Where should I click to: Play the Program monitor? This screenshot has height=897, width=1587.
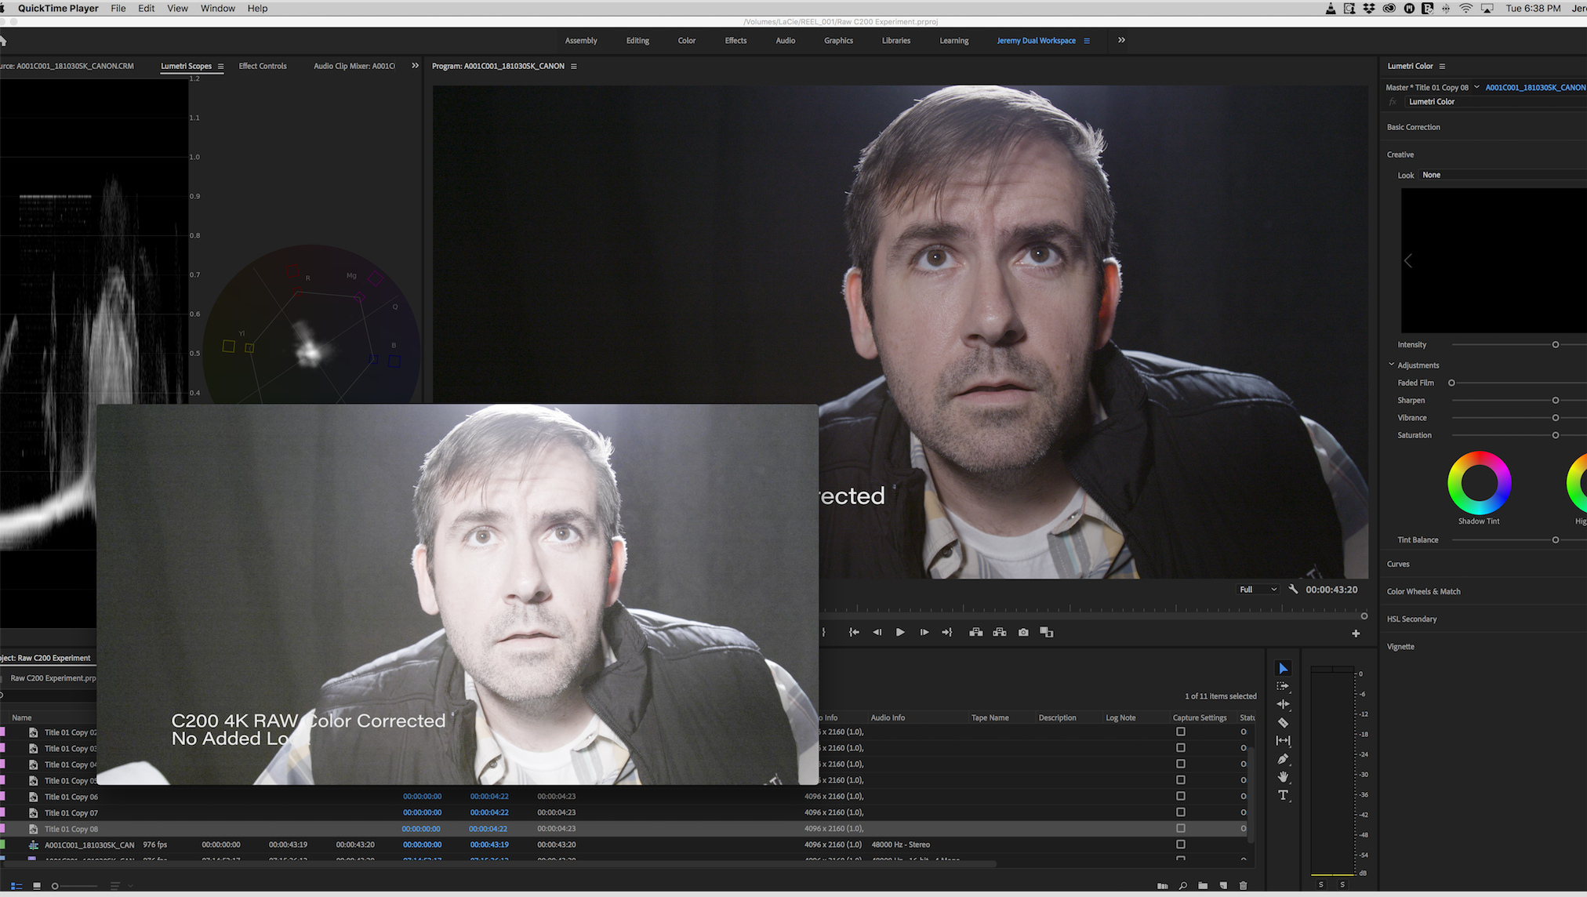pyautogui.click(x=900, y=632)
